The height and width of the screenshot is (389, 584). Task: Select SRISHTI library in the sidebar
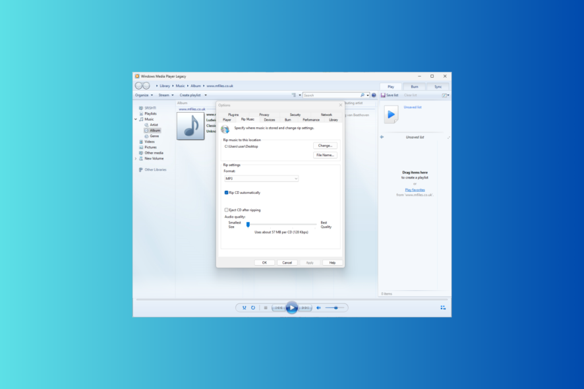[148, 108]
